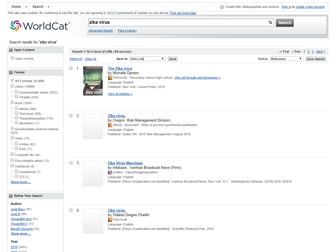336x252 pixels.
Task: Click the eVideo icon for Zika Virus Warnings
Action: [x=110, y=172]
